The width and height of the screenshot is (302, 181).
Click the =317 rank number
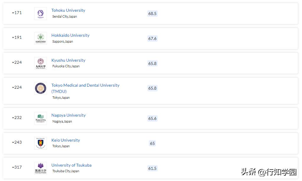point(17,167)
